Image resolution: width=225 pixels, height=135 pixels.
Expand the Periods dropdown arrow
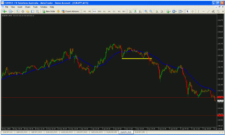coord(176,11)
